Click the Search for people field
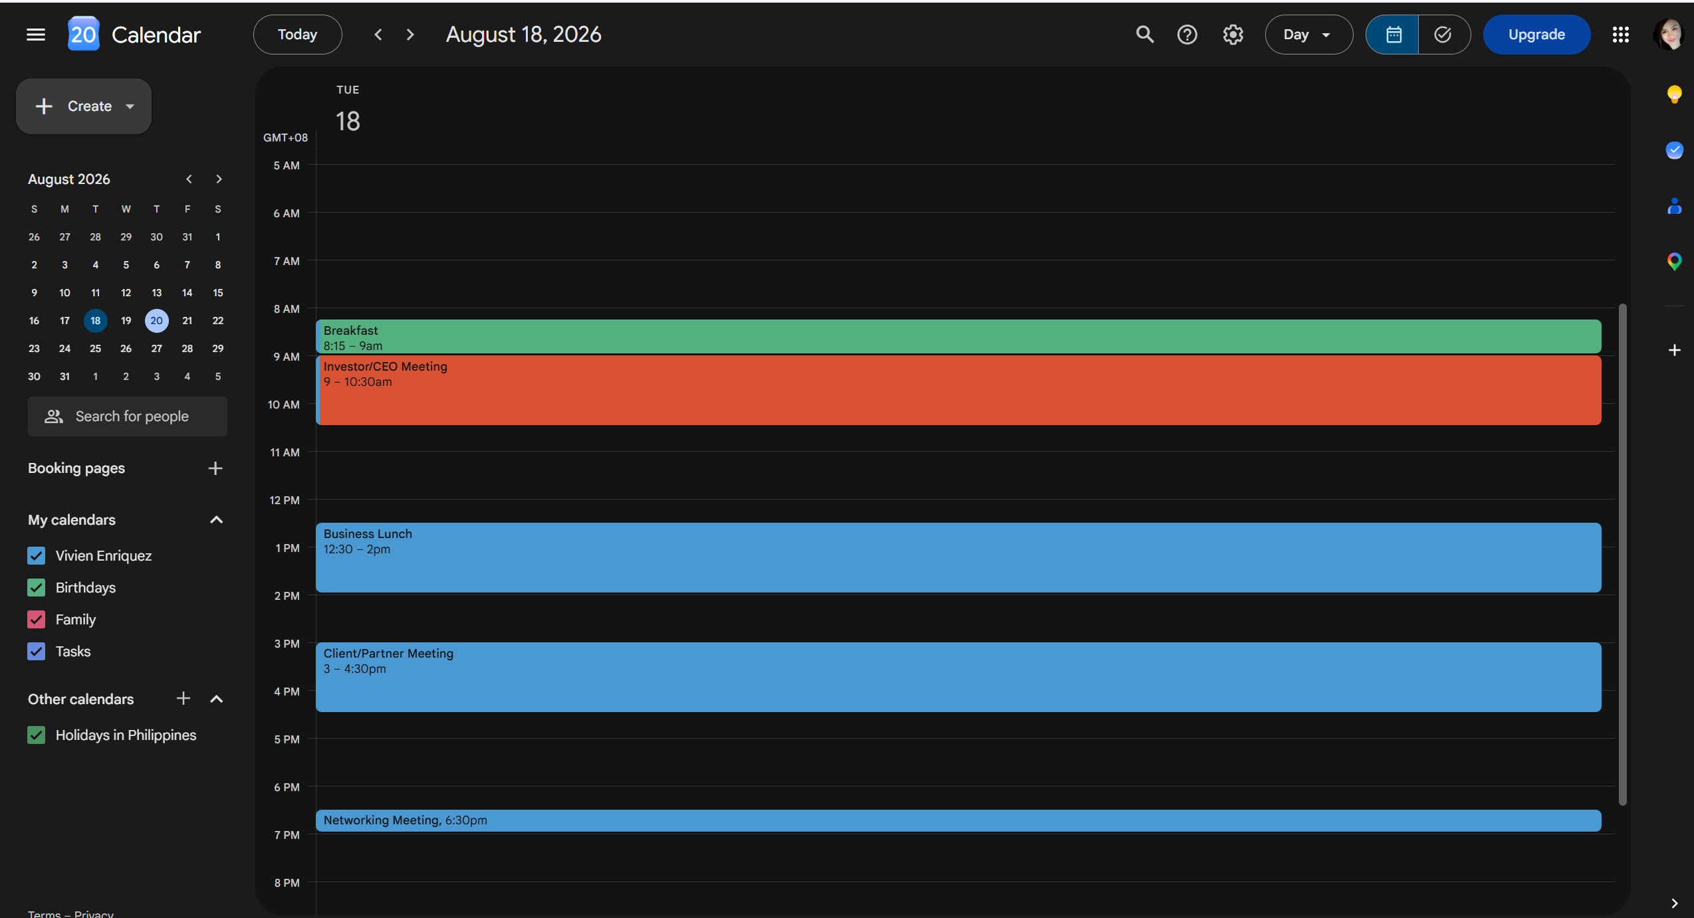This screenshot has height=918, width=1694. point(128,416)
